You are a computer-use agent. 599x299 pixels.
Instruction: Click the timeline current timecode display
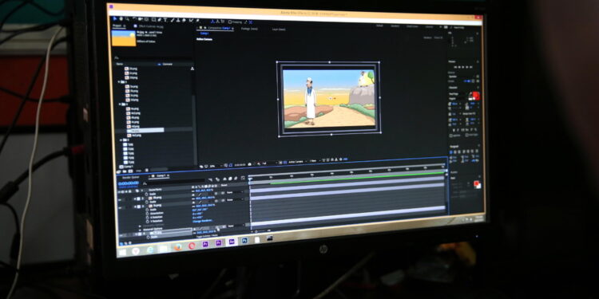(129, 183)
